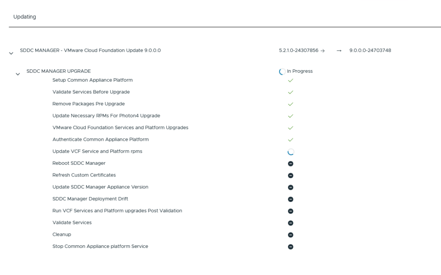
Task: Click pending icon for Refresh Custom Certificates
Action: click(290, 176)
